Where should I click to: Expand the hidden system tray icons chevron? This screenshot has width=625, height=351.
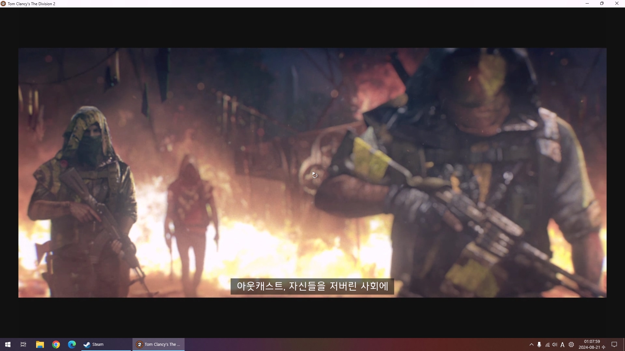(531, 344)
